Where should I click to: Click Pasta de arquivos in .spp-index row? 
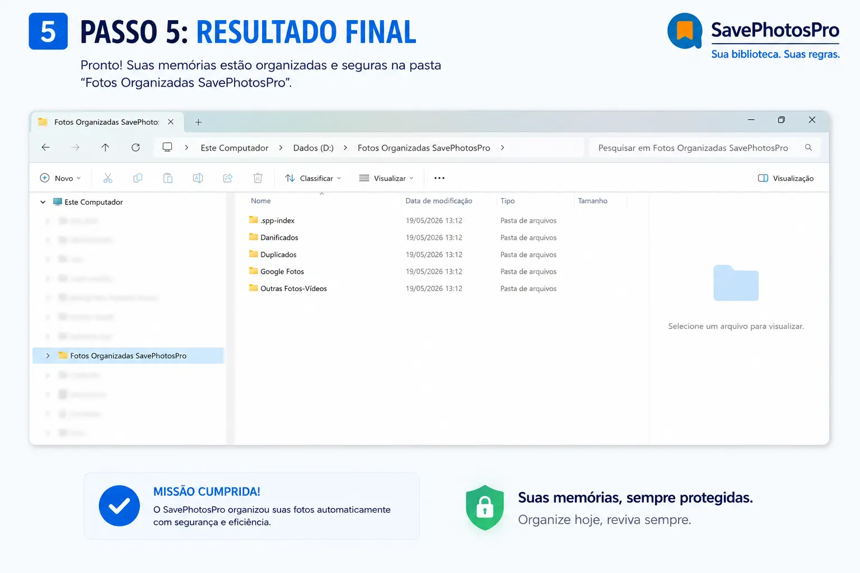point(529,220)
